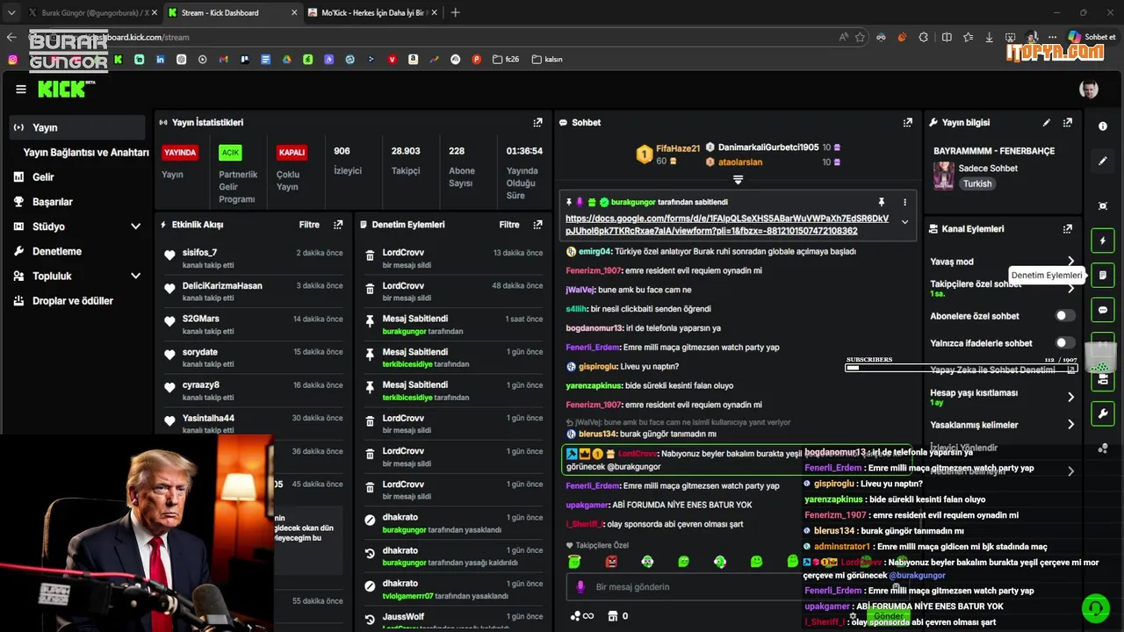Pop out the Denetim Eylemleri panel
1124x632 pixels.
(538, 225)
